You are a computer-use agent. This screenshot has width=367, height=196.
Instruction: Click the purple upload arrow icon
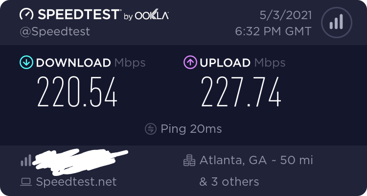[x=190, y=62]
